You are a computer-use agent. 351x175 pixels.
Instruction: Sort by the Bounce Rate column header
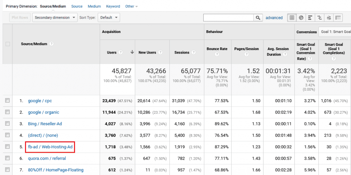coord(217,49)
